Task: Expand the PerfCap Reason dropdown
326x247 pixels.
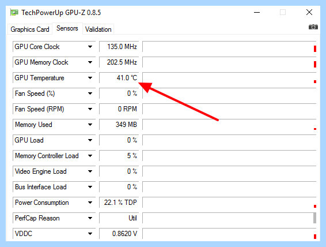Action: (90, 218)
